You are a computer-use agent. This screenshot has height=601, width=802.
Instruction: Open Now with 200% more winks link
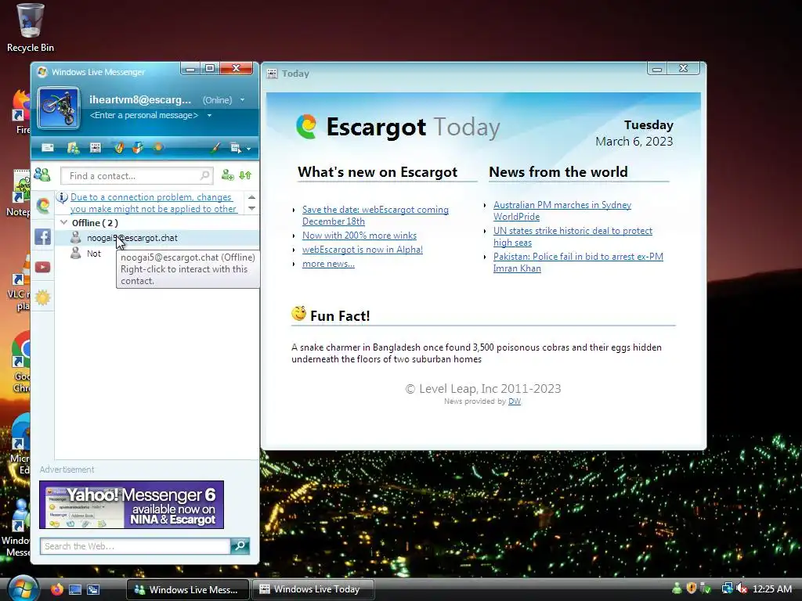359,236
